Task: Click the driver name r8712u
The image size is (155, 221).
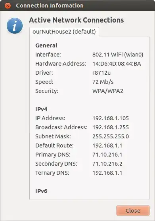Action: (x=101, y=73)
